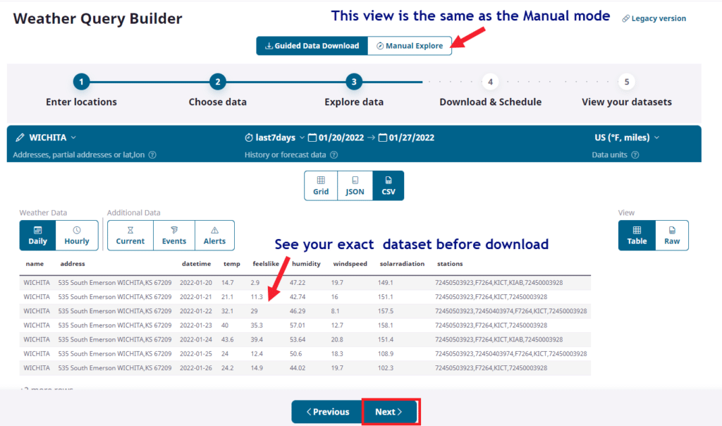Add Current conditions additional data
722x426 pixels.
(130, 235)
